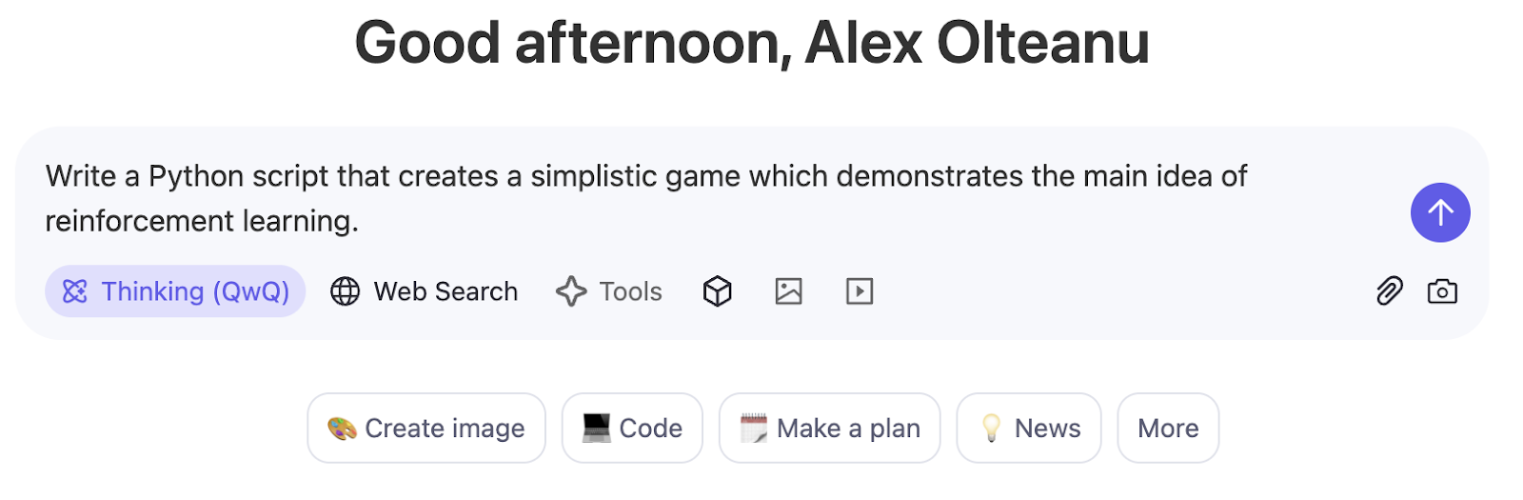Send the prompt with the up-arrow button
Image resolution: width=1523 pixels, height=500 pixels.
click(1440, 212)
